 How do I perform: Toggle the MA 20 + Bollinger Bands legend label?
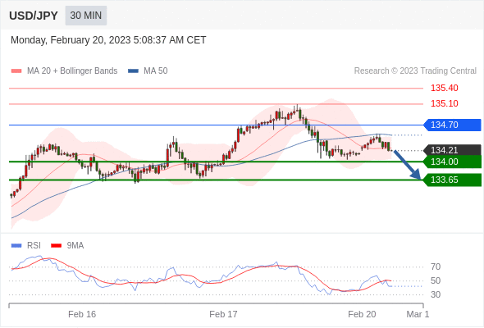pyautogui.click(x=72, y=71)
